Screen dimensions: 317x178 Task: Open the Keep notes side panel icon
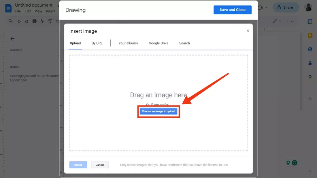point(310,36)
